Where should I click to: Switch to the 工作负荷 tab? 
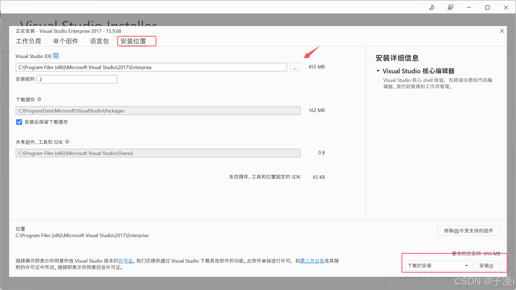(28, 41)
